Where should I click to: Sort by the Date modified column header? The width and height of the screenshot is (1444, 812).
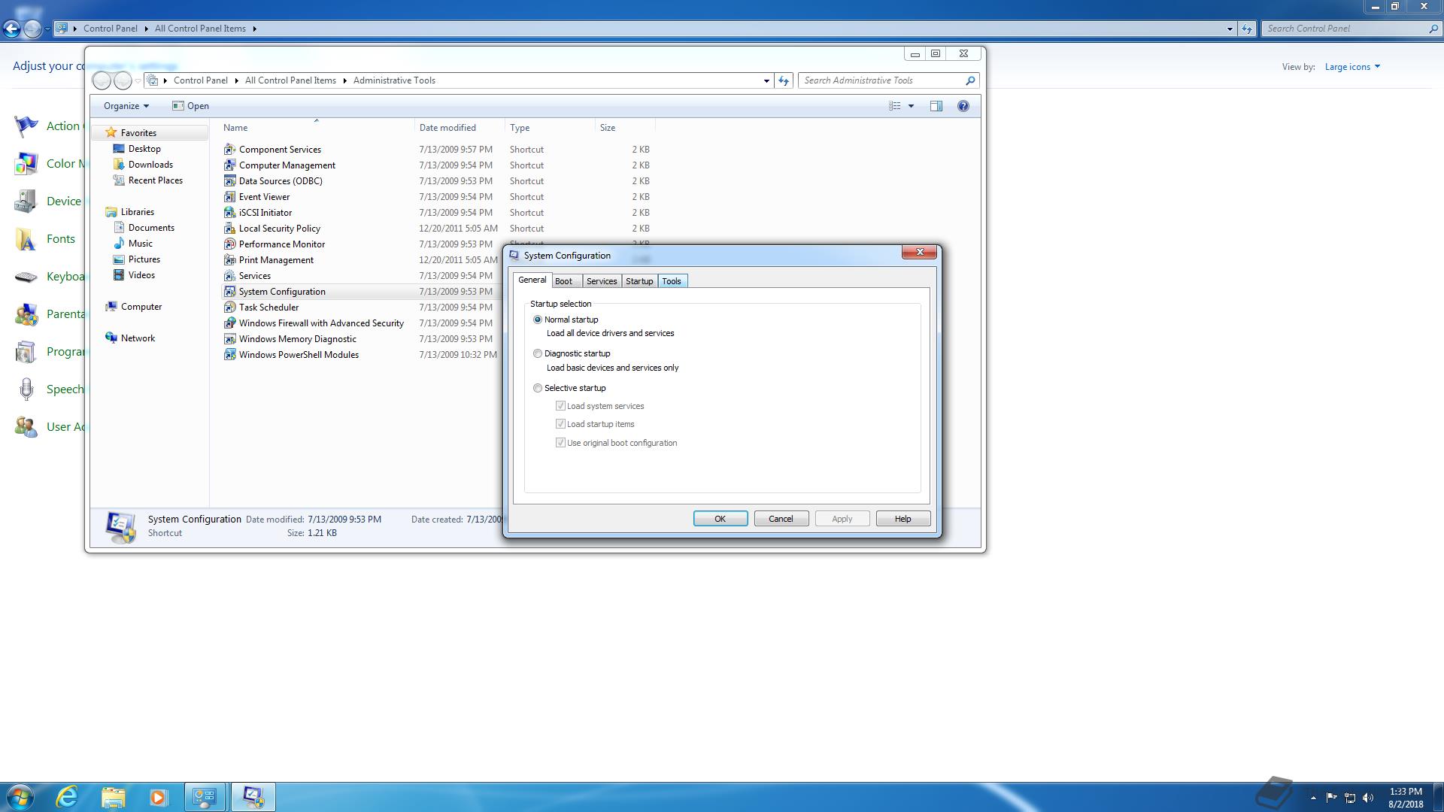click(459, 128)
